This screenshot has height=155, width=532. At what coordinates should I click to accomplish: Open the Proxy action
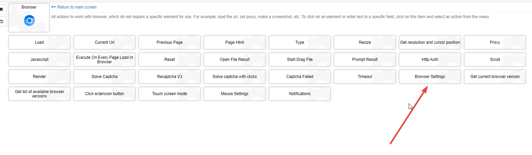(495, 42)
